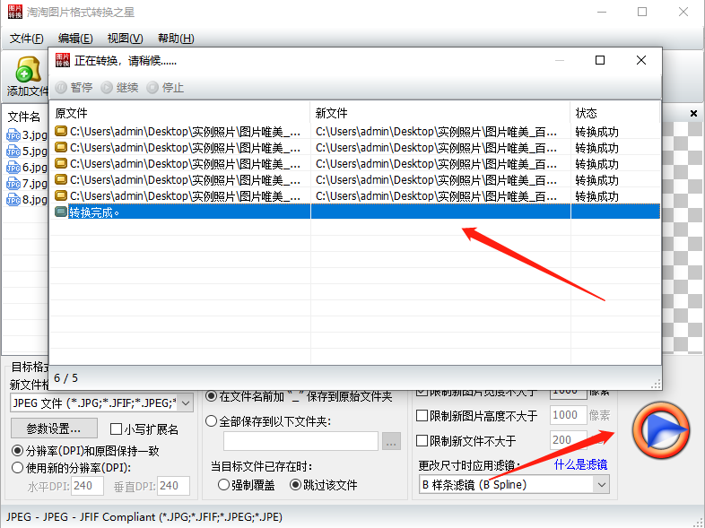Expand the B 样条滤镜 filter dropdown
The height and width of the screenshot is (528, 705).
[513, 485]
